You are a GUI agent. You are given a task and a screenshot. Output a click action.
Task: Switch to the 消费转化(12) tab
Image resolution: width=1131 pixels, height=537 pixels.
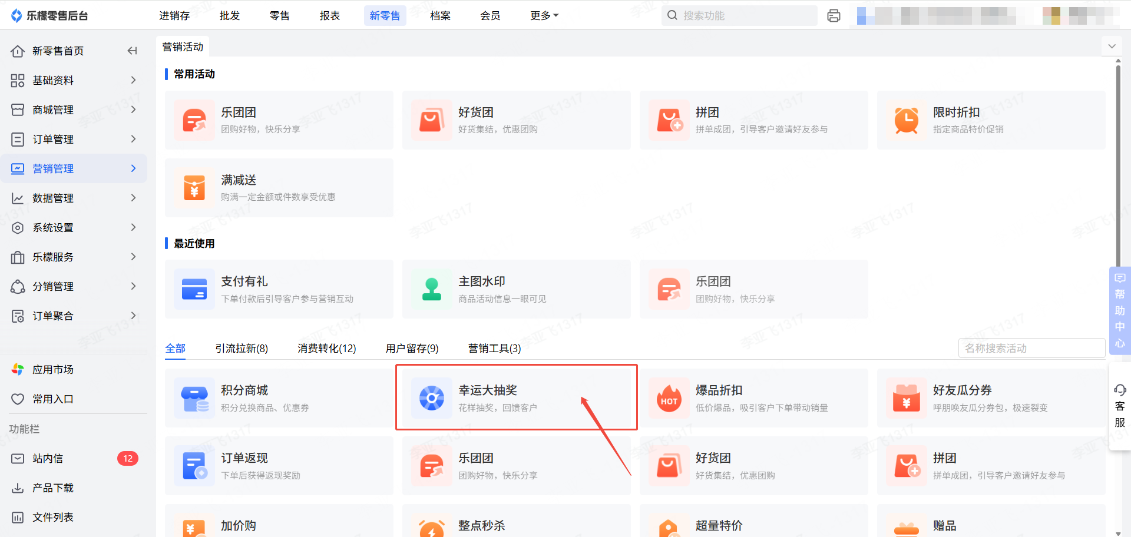pos(327,349)
